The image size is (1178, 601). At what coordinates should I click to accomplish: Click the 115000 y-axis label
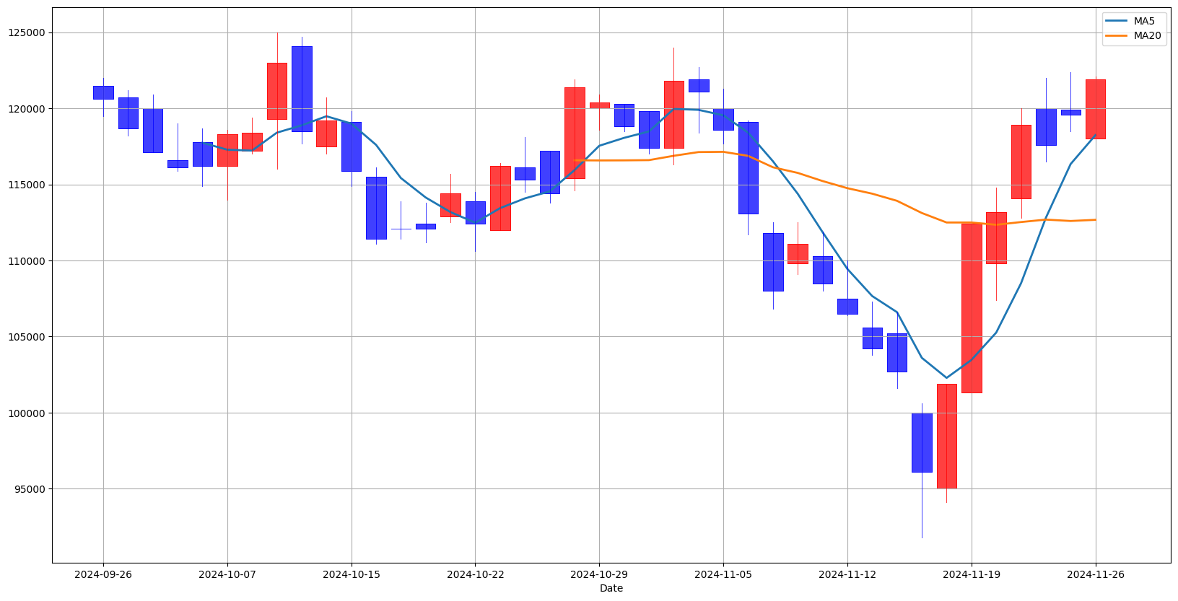(x=25, y=185)
